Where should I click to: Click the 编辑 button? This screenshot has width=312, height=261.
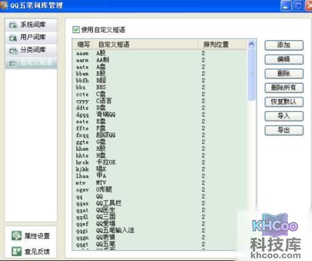[284, 59]
